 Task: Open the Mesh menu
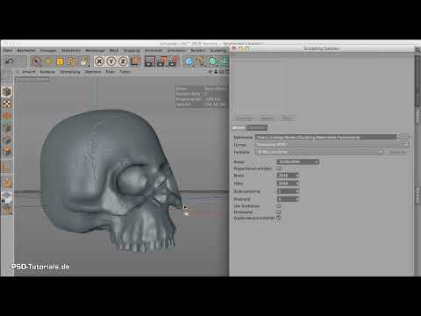[x=114, y=51]
